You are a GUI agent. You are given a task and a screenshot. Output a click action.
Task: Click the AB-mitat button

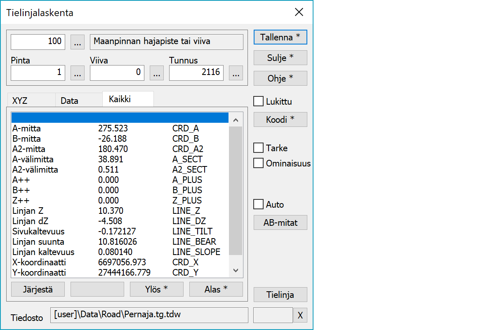point(280,222)
